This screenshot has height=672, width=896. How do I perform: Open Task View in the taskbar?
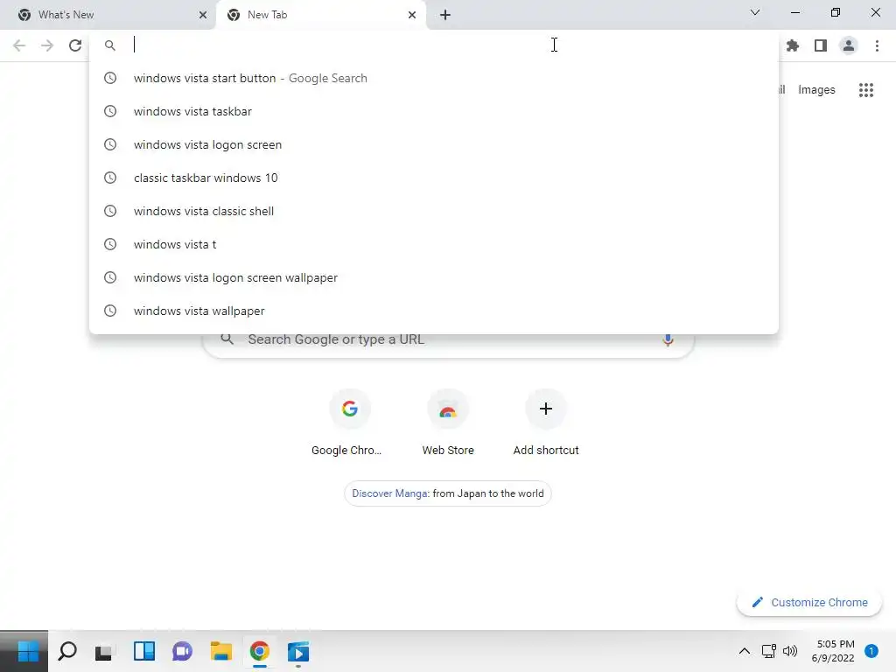tap(104, 652)
